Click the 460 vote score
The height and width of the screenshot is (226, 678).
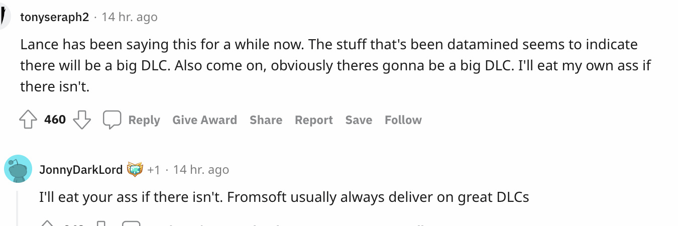point(55,120)
